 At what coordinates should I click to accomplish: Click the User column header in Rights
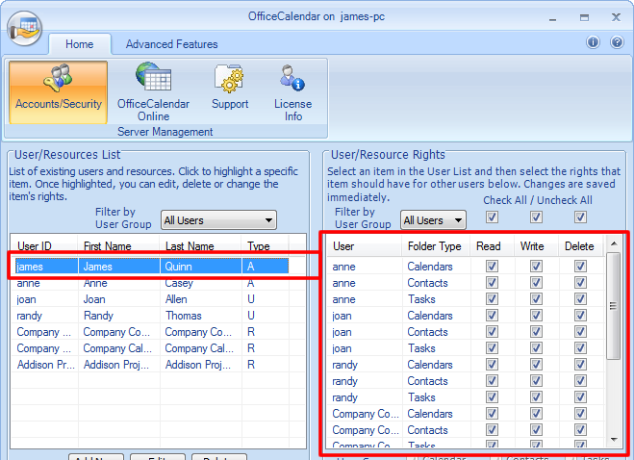pyautogui.click(x=364, y=246)
